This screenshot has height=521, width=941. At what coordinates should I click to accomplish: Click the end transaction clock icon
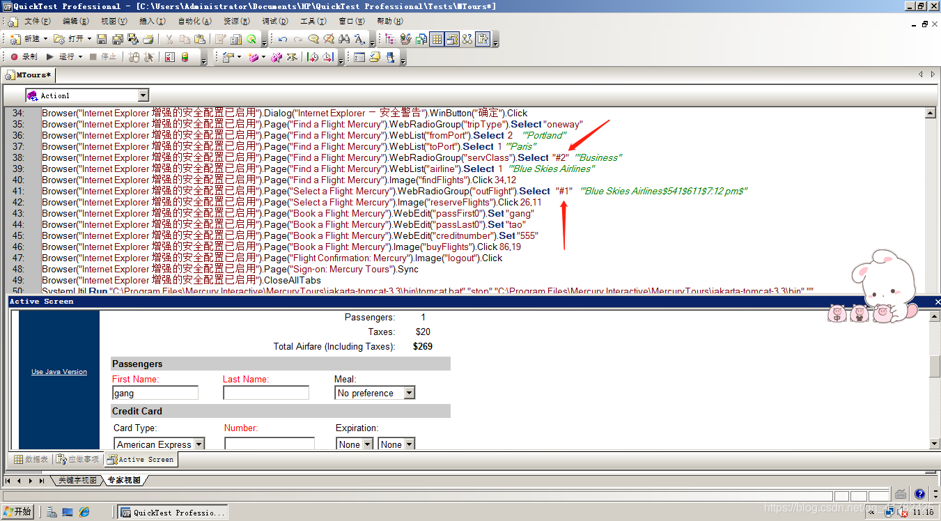coord(327,57)
